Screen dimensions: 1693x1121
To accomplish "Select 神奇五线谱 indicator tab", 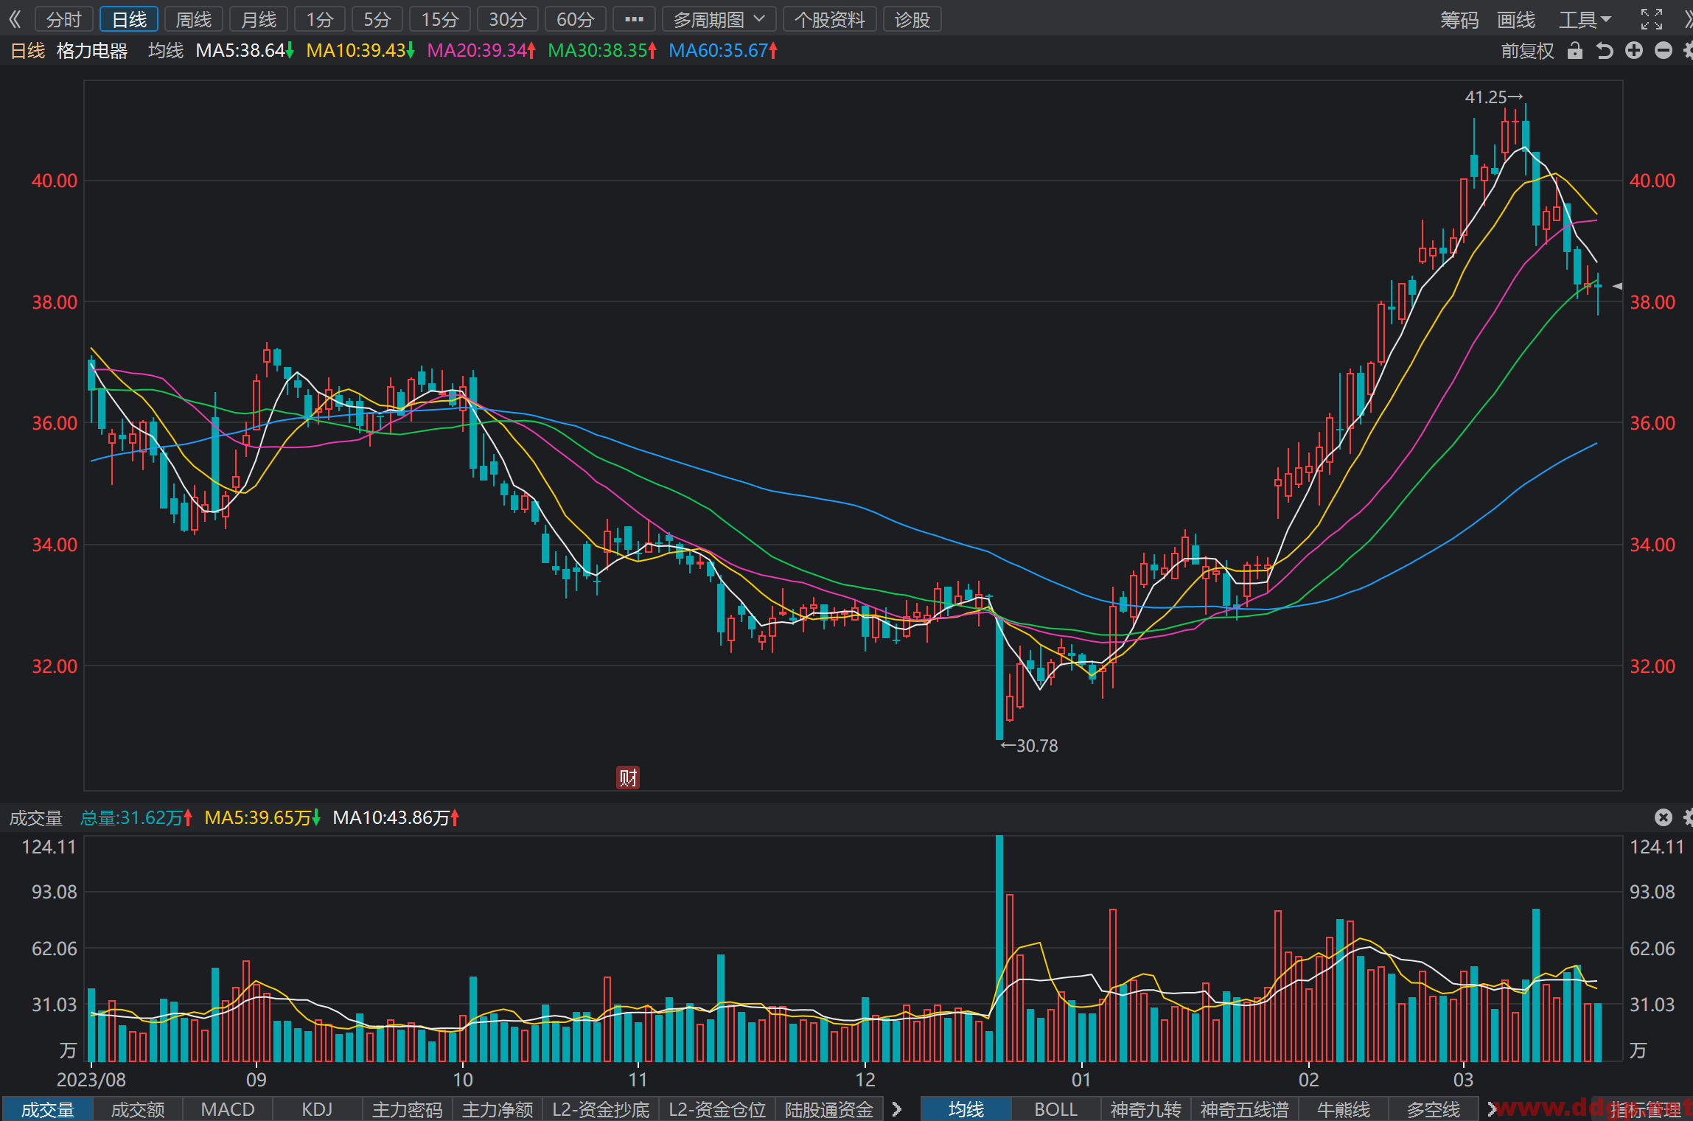I will coord(1245,1109).
